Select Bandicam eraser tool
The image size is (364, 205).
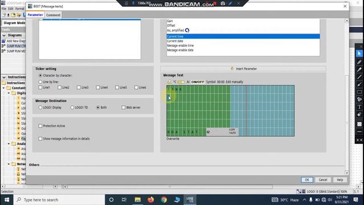359,114
